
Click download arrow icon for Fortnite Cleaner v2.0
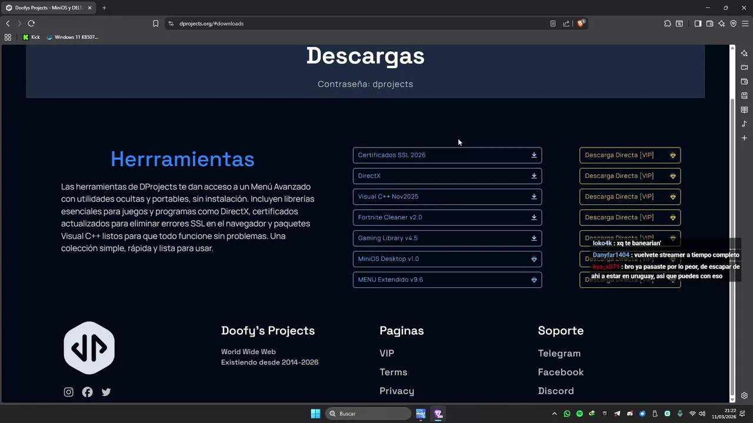534,217
